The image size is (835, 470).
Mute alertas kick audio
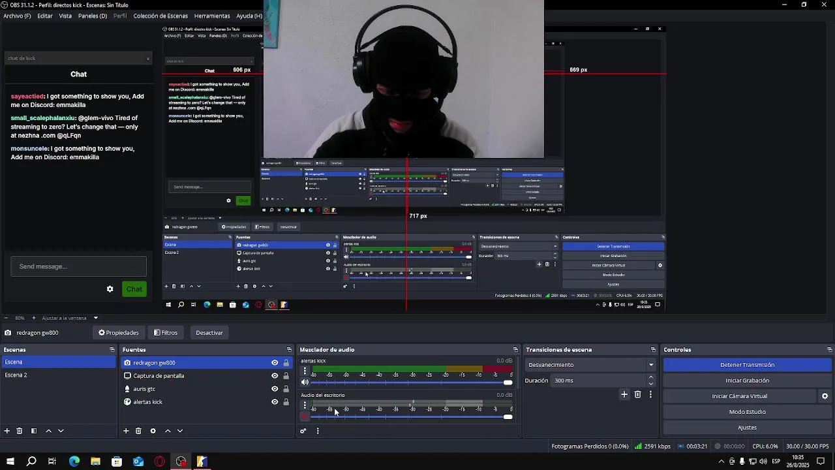(305, 383)
